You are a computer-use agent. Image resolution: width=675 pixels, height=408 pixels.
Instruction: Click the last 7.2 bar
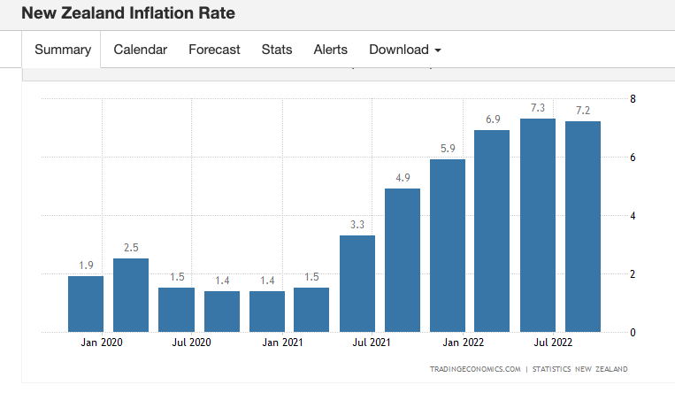583,227
